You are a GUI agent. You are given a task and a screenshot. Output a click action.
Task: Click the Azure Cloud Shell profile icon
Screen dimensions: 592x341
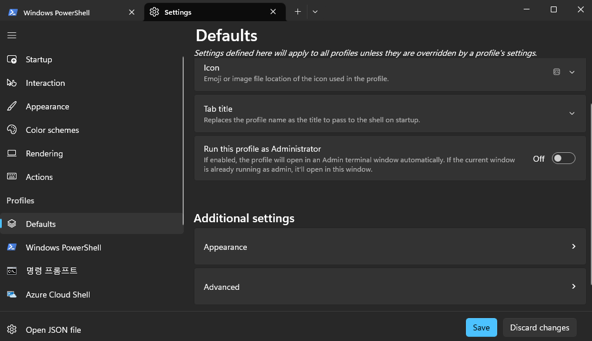pos(12,295)
